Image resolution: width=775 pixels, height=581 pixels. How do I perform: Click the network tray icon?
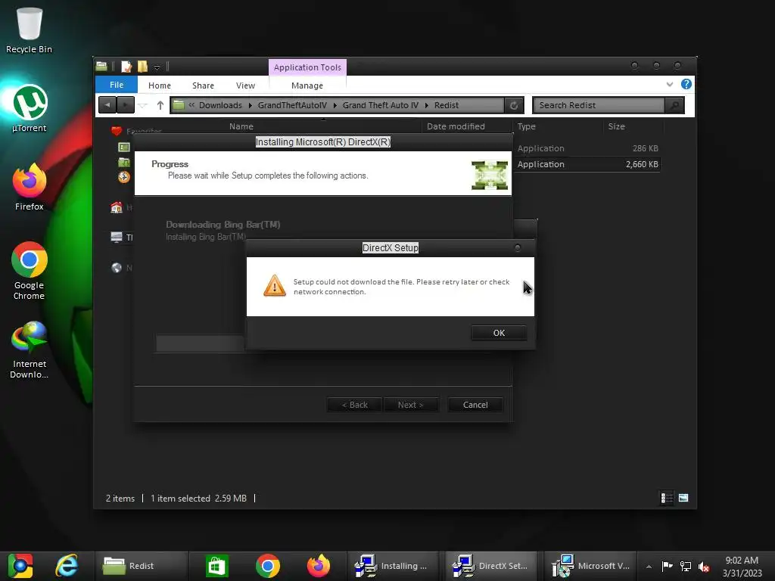(x=686, y=567)
